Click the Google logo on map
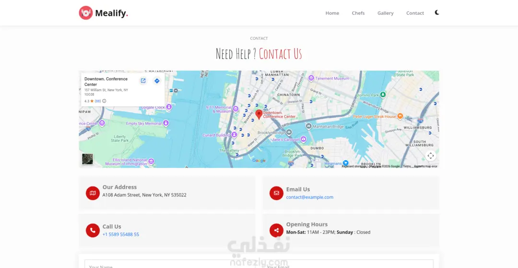Screen dimensions: 518x268 [259, 161]
